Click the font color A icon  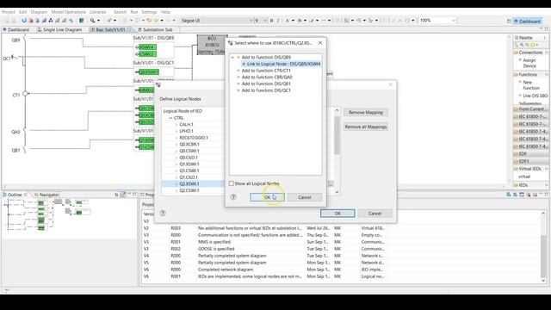pyautogui.click(x=287, y=21)
